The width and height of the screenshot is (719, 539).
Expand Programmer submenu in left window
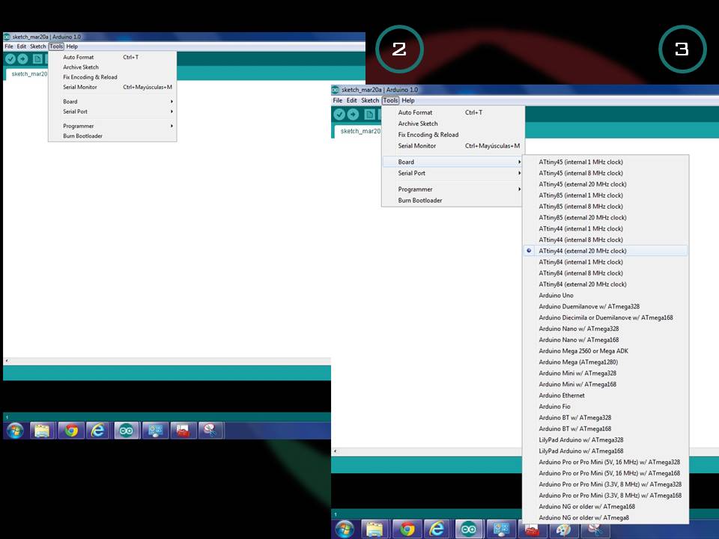click(112, 126)
